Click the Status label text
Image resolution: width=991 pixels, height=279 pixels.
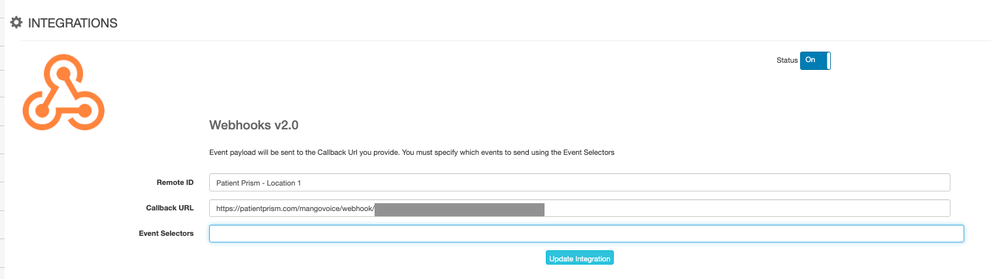787,60
